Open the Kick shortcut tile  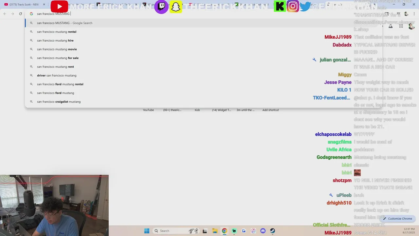[x=197, y=110]
